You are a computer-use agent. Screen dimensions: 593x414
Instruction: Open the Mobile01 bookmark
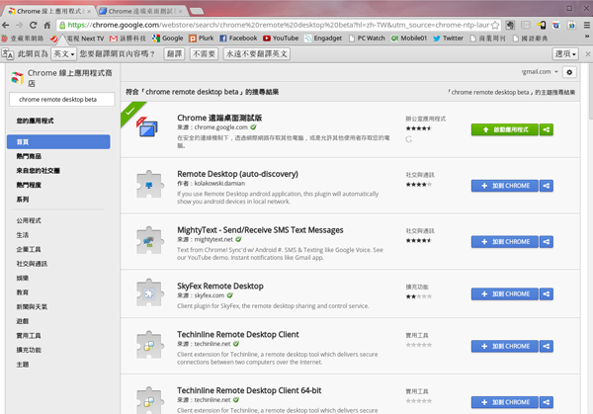(409, 39)
